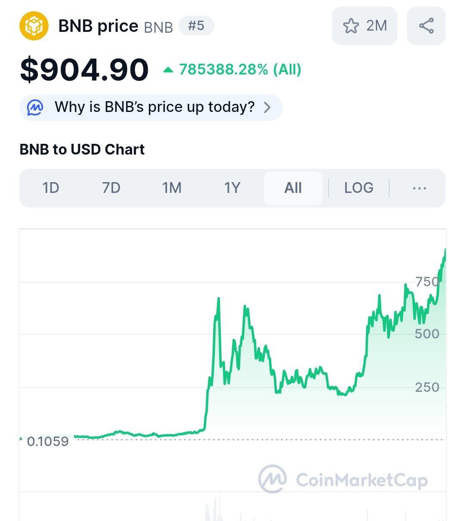The width and height of the screenshot is (465, 521).
Task: Open more chart options ellipsis
Action: click(x=419, y=188)
